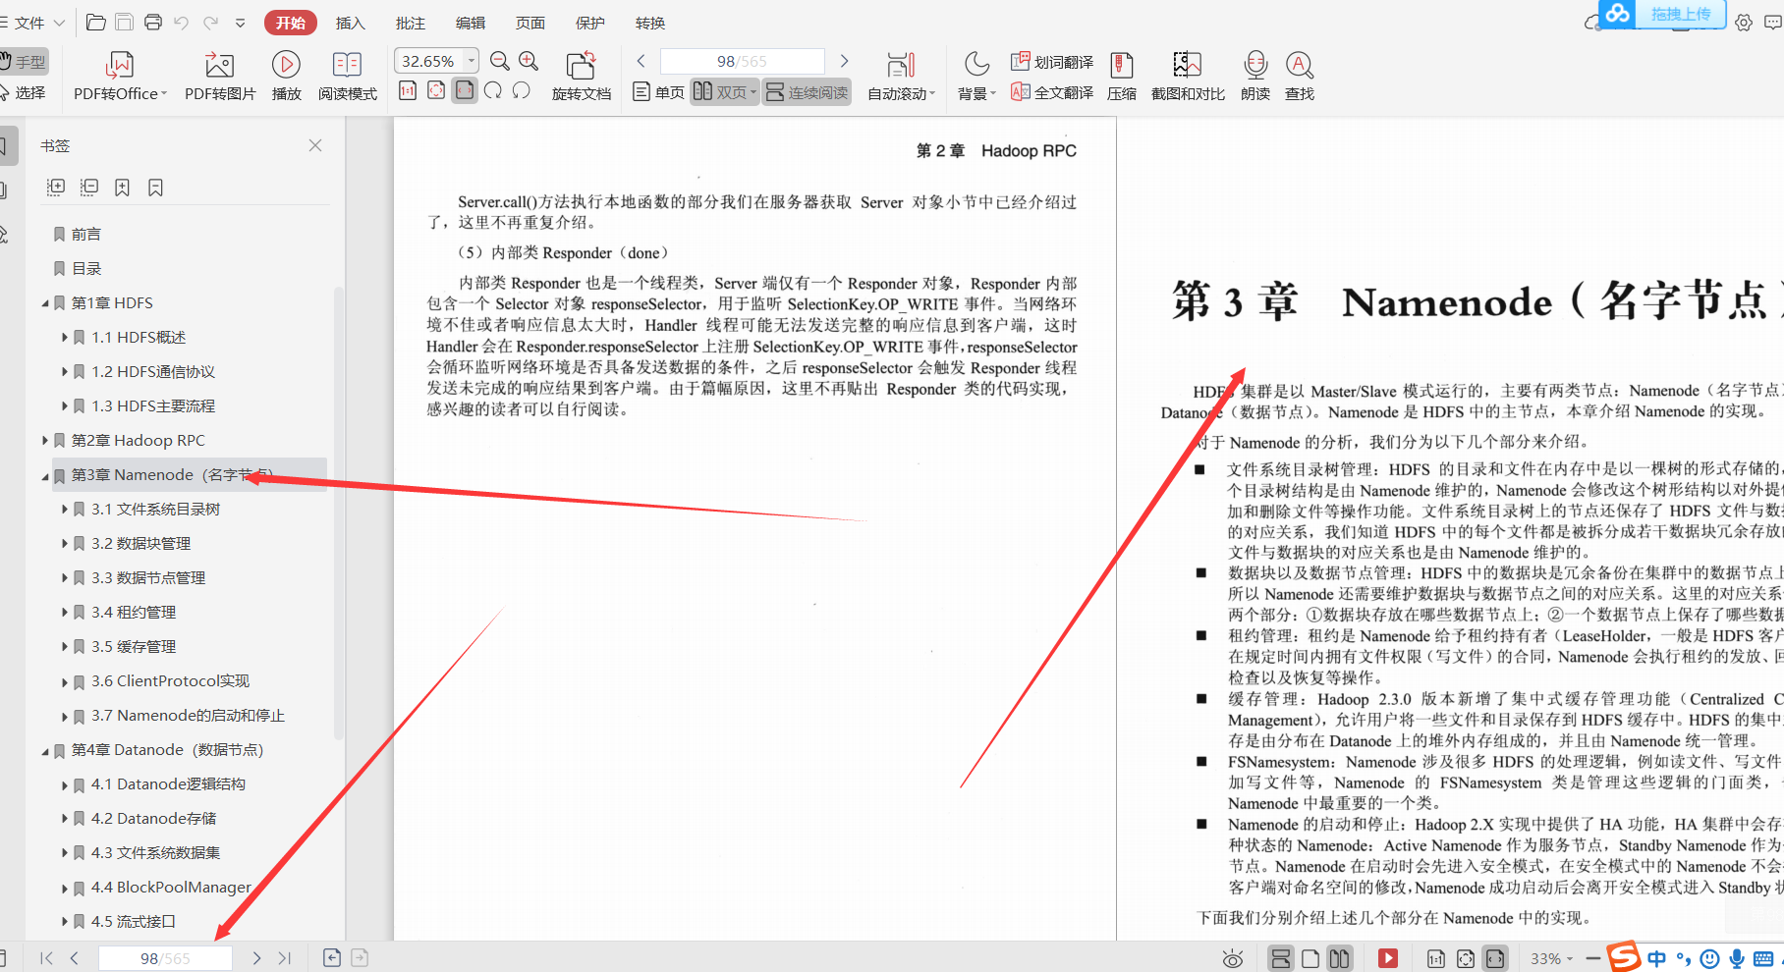This screenshot has height=972, width=1784.
Task: Switch to the 插入 tab
Action: point(350,23)
